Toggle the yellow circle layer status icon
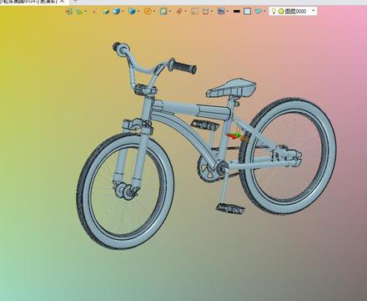Image resolution: width=367 pixels, height=301 pixels. pos(281,12)
